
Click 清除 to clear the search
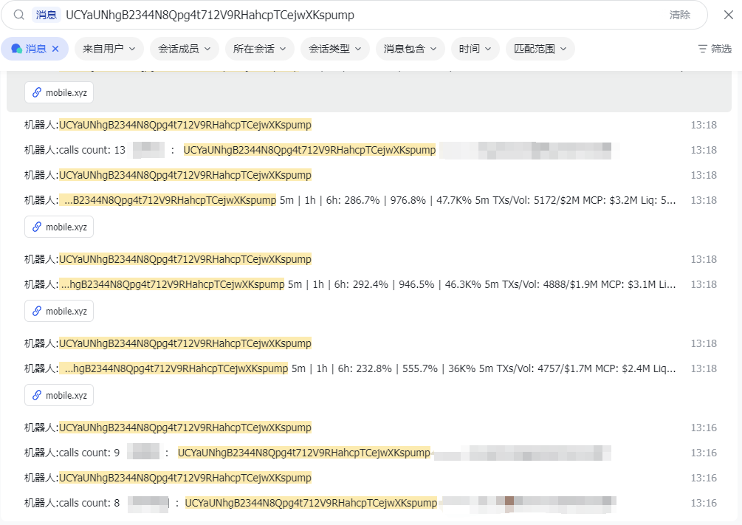point(679,15)
